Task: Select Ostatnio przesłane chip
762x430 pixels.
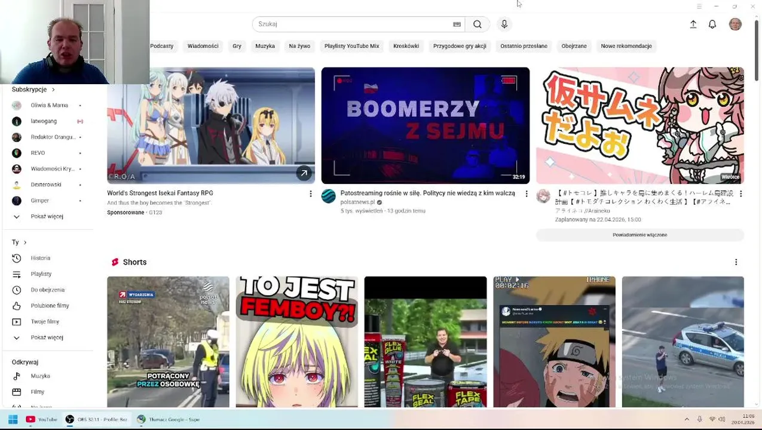Action: (524, 46)
